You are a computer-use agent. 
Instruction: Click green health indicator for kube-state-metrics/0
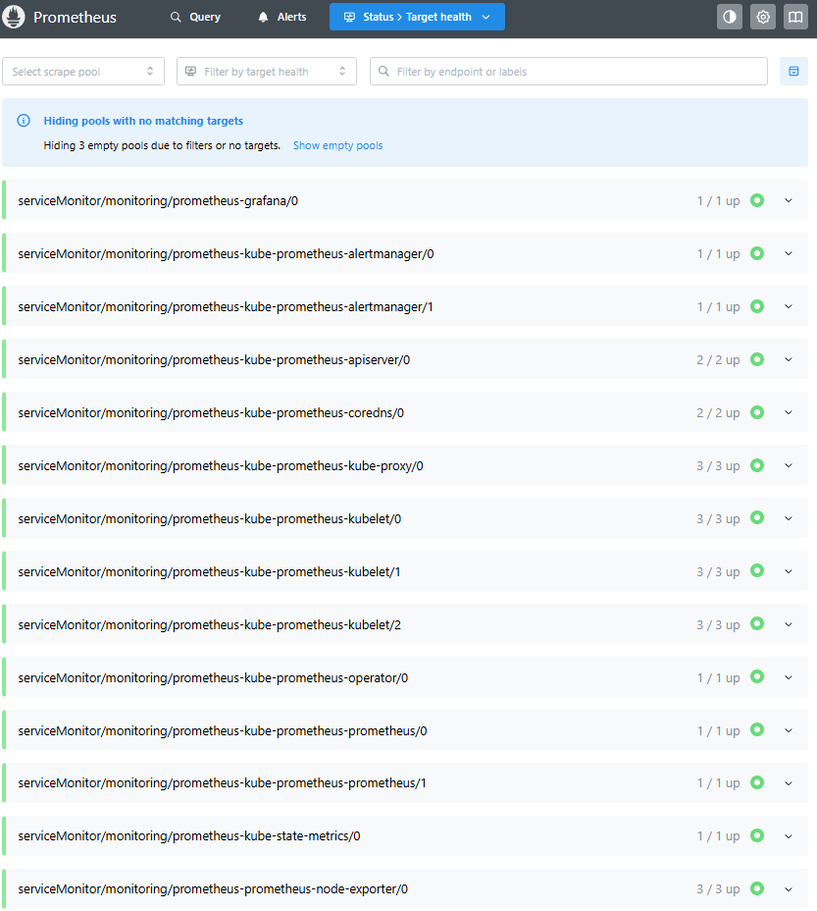(x=756, y=835)
